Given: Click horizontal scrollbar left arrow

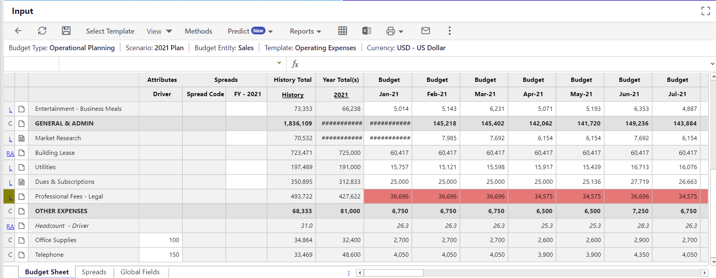Looking at the screenshot, I should [x=360, y=273].
